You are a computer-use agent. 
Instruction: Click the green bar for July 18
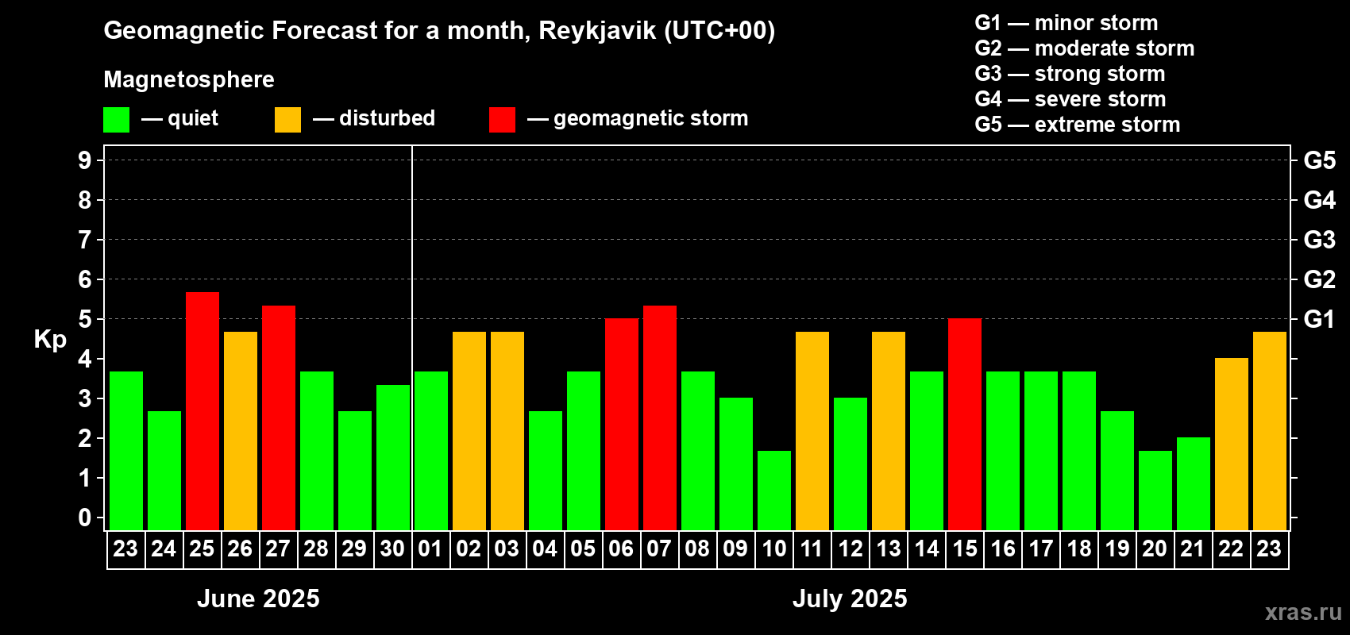[x=1079, y=451]
